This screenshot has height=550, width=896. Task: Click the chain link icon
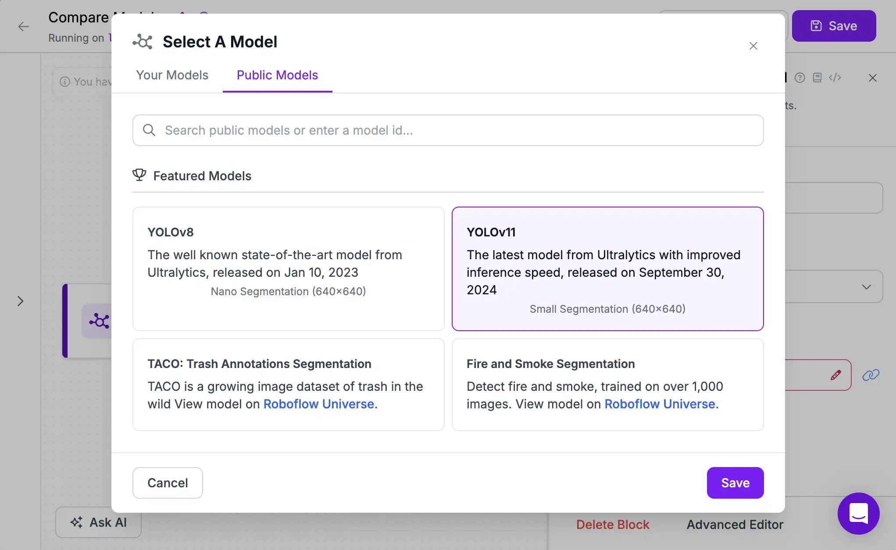tap(871, 375)
